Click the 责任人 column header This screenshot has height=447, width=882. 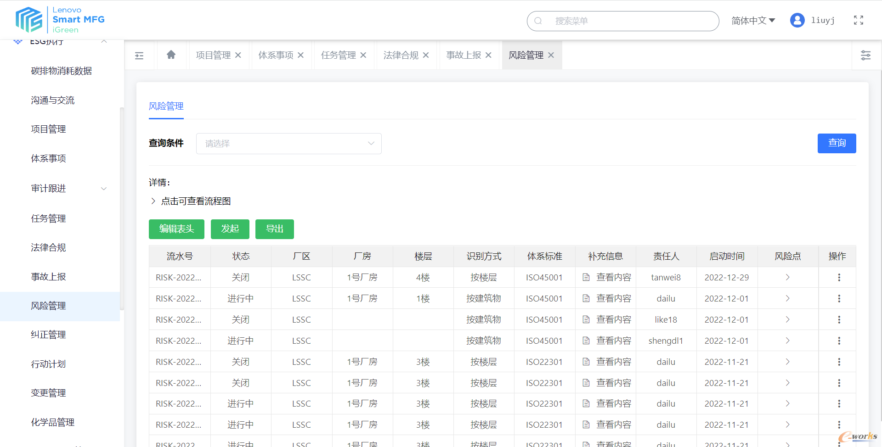(x=666, y=257)
